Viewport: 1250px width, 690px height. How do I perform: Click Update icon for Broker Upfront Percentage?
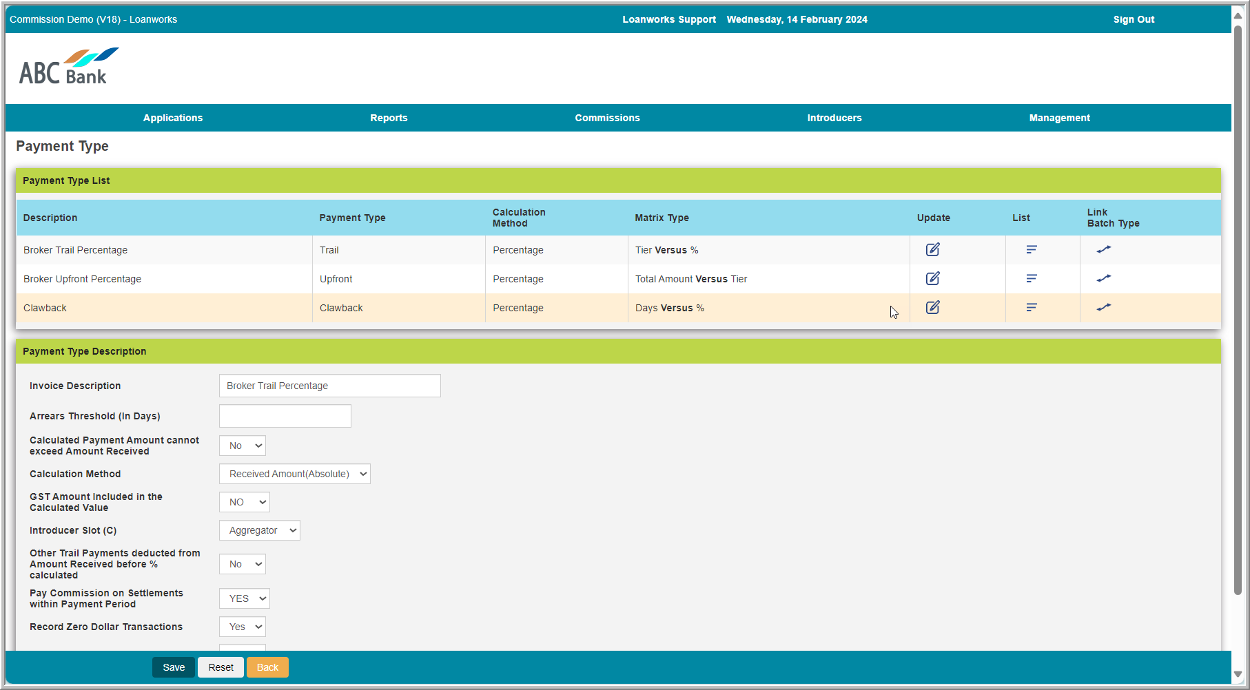932,279
